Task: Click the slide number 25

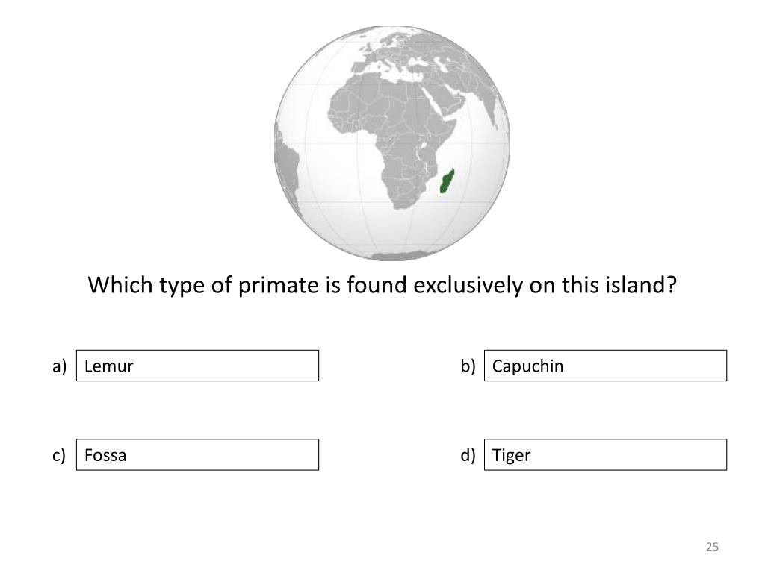Action: 712,547
